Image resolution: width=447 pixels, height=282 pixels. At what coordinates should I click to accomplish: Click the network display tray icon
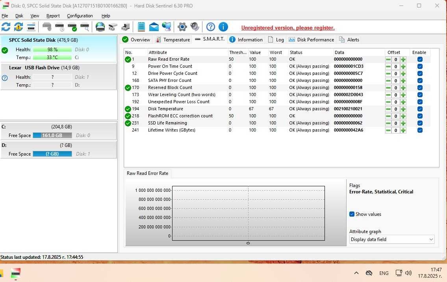pyautogui.click(x=399, y=273)
